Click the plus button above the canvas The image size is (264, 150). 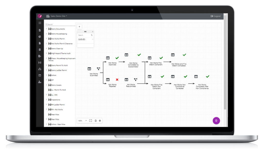79,27
